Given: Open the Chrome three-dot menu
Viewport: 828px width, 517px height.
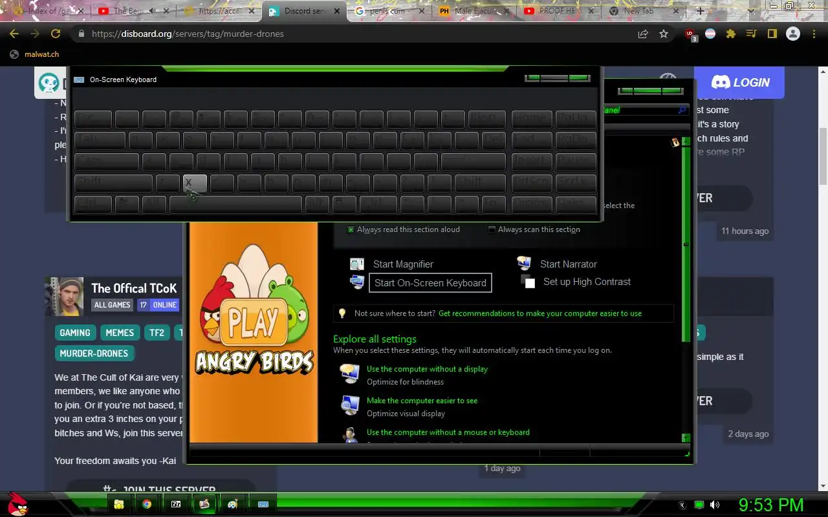Looking at the screenshot, I should 814,34.
